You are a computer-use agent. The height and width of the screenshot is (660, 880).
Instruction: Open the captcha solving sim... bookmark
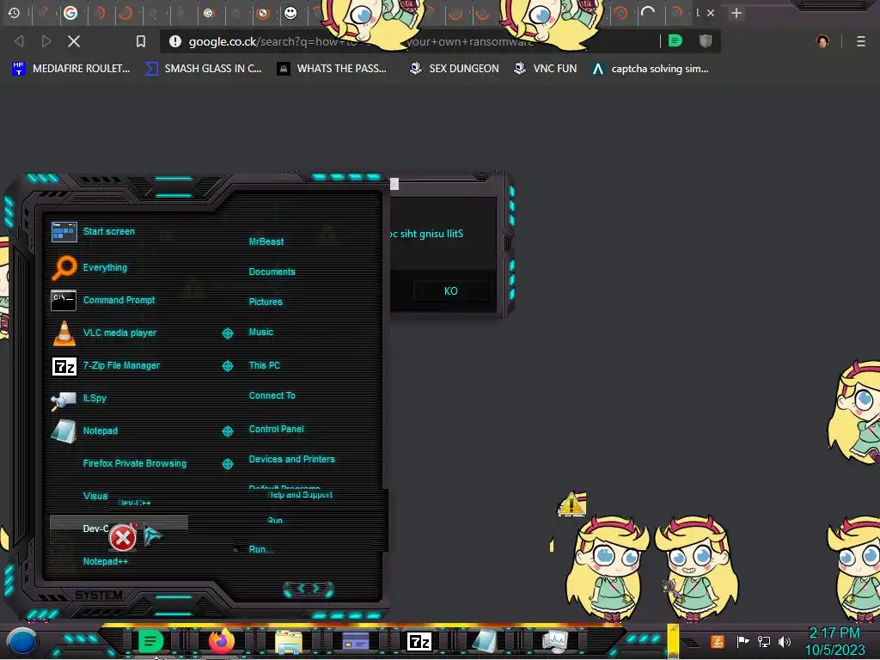click(651, 69)
